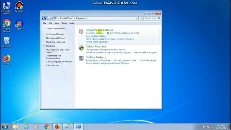Switch to Firefox on the taskbar

(57, 127)
